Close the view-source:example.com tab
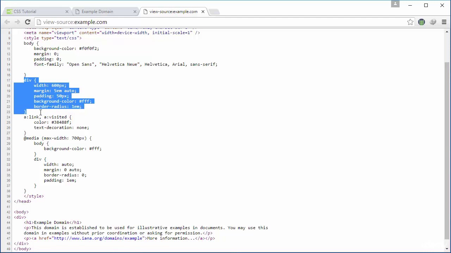Image resolution: width=451 pixels, height=253 pixels. (203, 12)
